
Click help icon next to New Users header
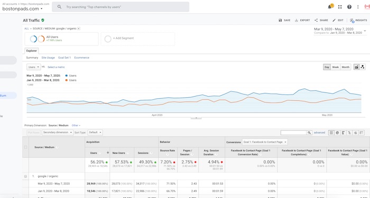128,153
